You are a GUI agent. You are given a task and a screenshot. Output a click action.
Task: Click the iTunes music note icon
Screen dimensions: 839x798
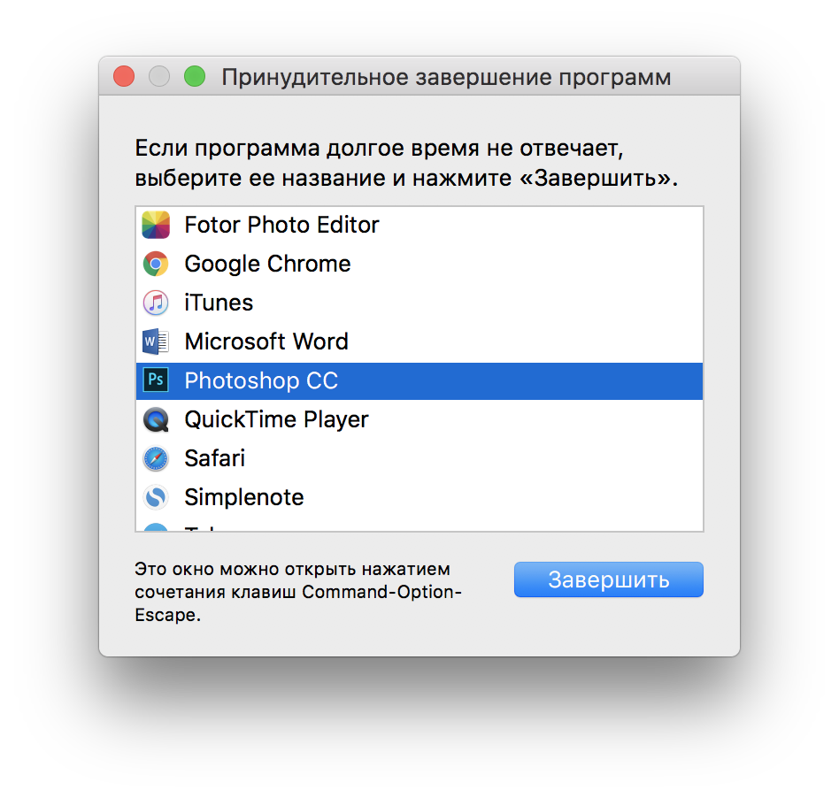156,303
